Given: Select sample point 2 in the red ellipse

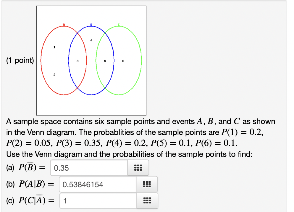Looking at the screenshot, I should 54,75.
